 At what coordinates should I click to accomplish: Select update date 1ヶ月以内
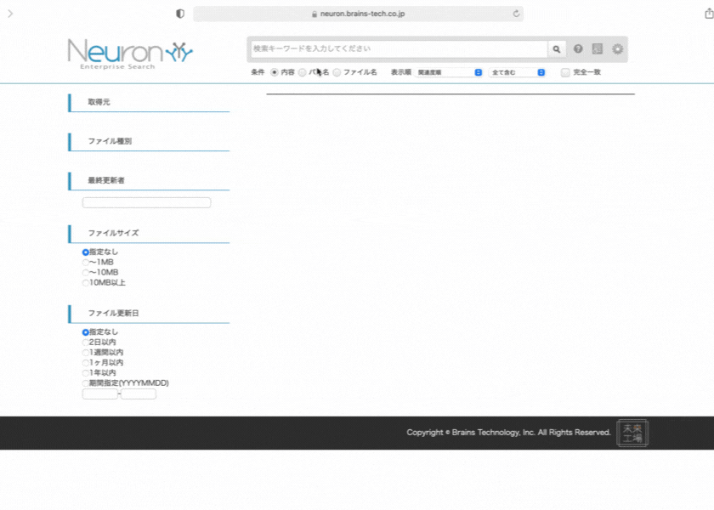86,363
